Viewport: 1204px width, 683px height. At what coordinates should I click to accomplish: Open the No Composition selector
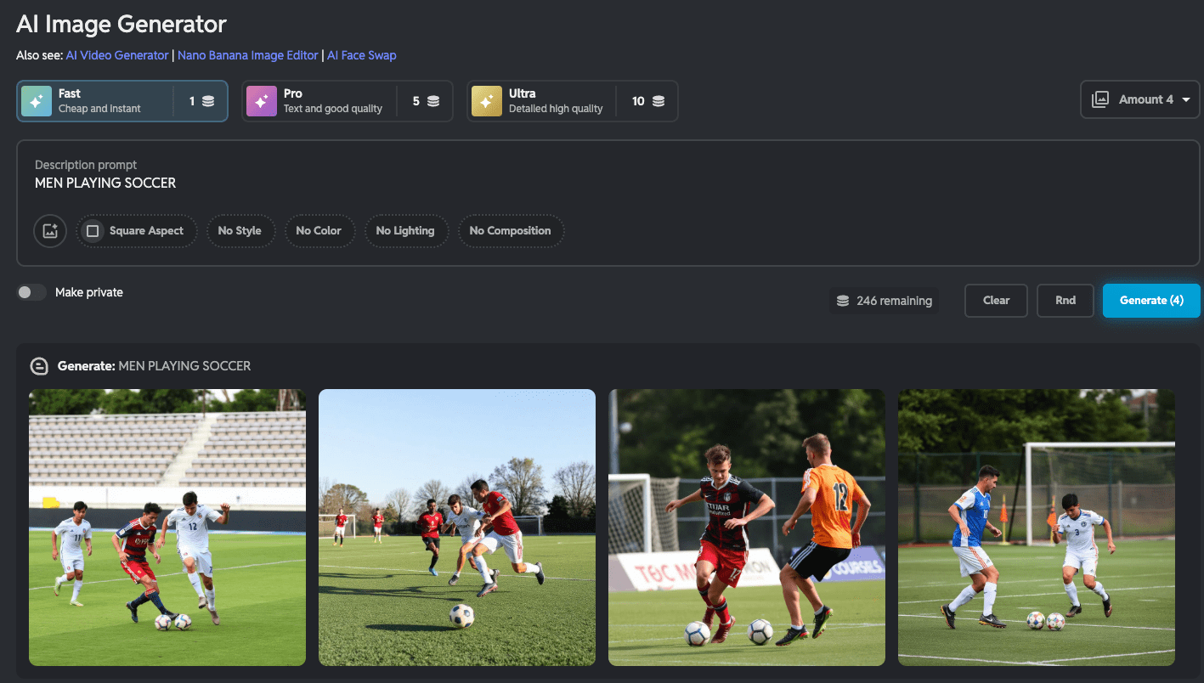[x=511, y=230]
